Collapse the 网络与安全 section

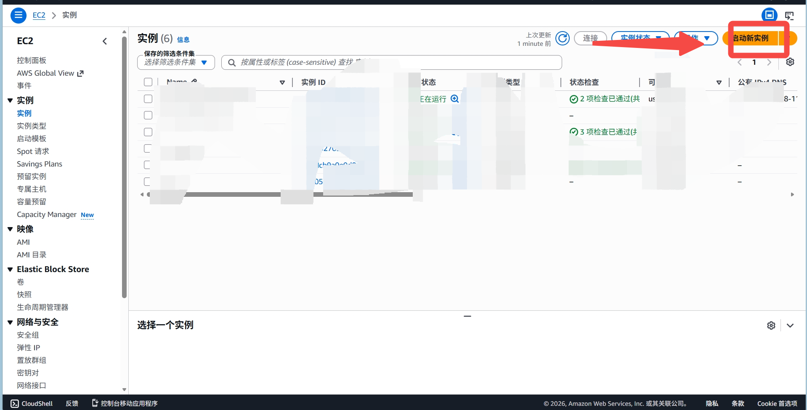[10, 323]
